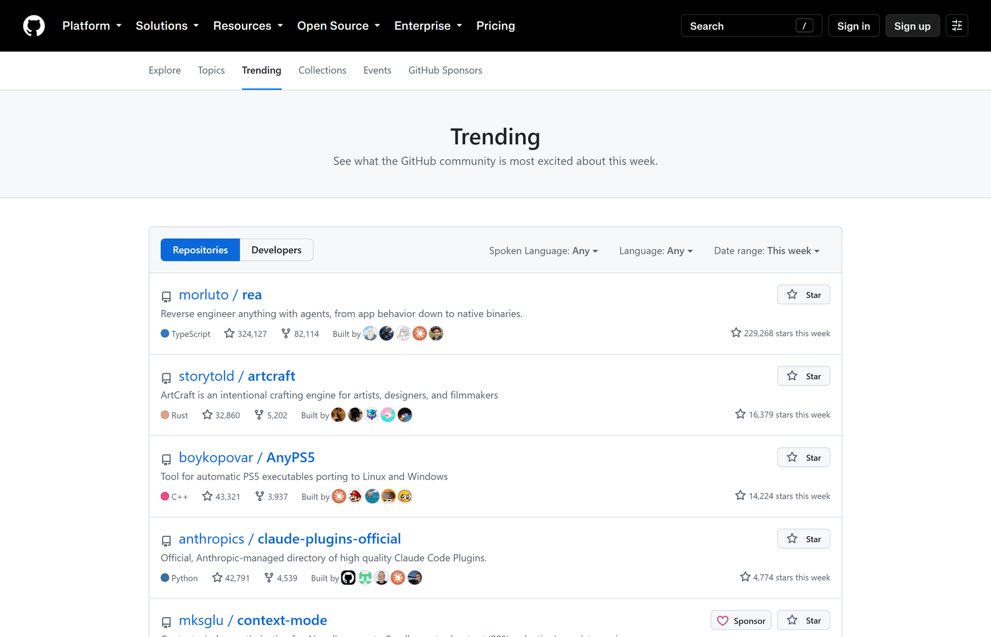The height and width of the screenshot is (637, 991).
Task: Expand the Platform navigation menu
Action: pyautogui.click(x=92, y=26)
